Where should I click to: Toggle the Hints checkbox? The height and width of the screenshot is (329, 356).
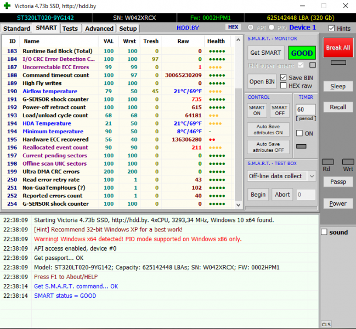coord(332,29)
